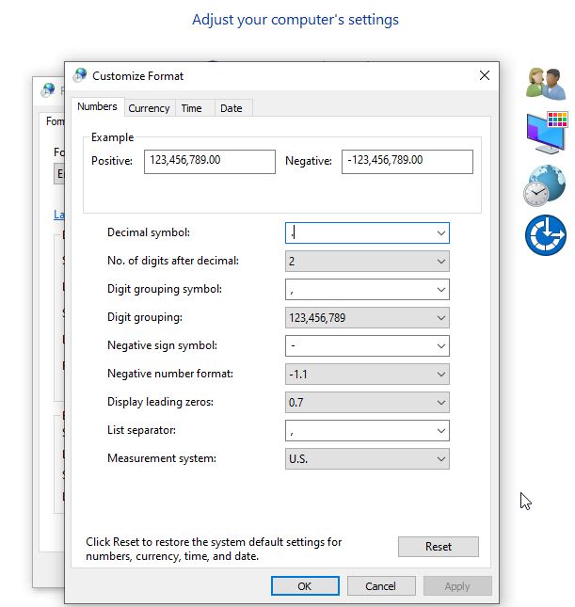Click the Negative example field

pyautogui.click(x=407, y=162)
